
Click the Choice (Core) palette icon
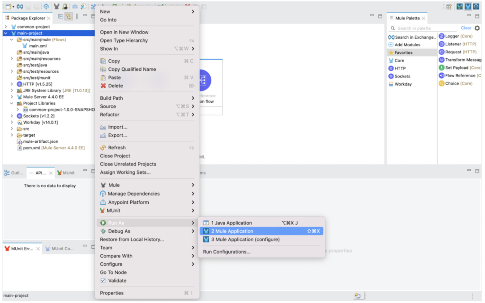tap(441, 84)
